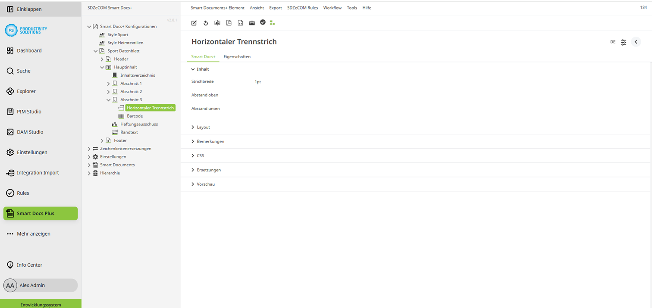Open the XML/code file icon in toolbar
Screen dimensions: 652x308
(240, 23)
